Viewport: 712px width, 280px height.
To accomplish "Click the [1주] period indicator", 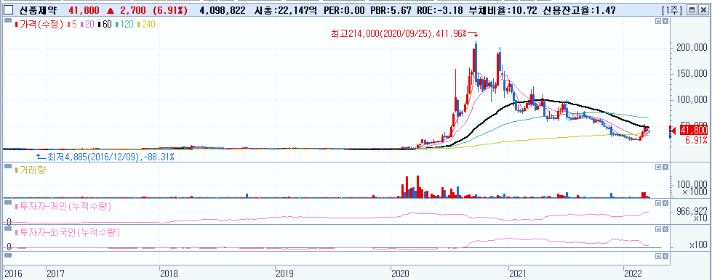I will [672, 10].
